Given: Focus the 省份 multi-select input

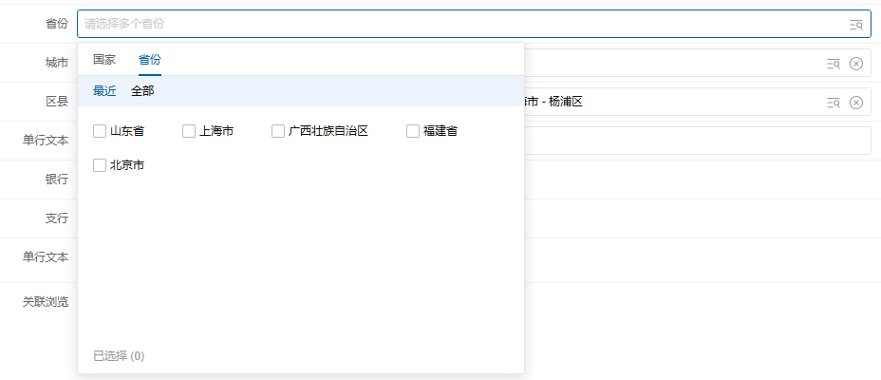Looking at the screenshot, I should tap(475, 24).
